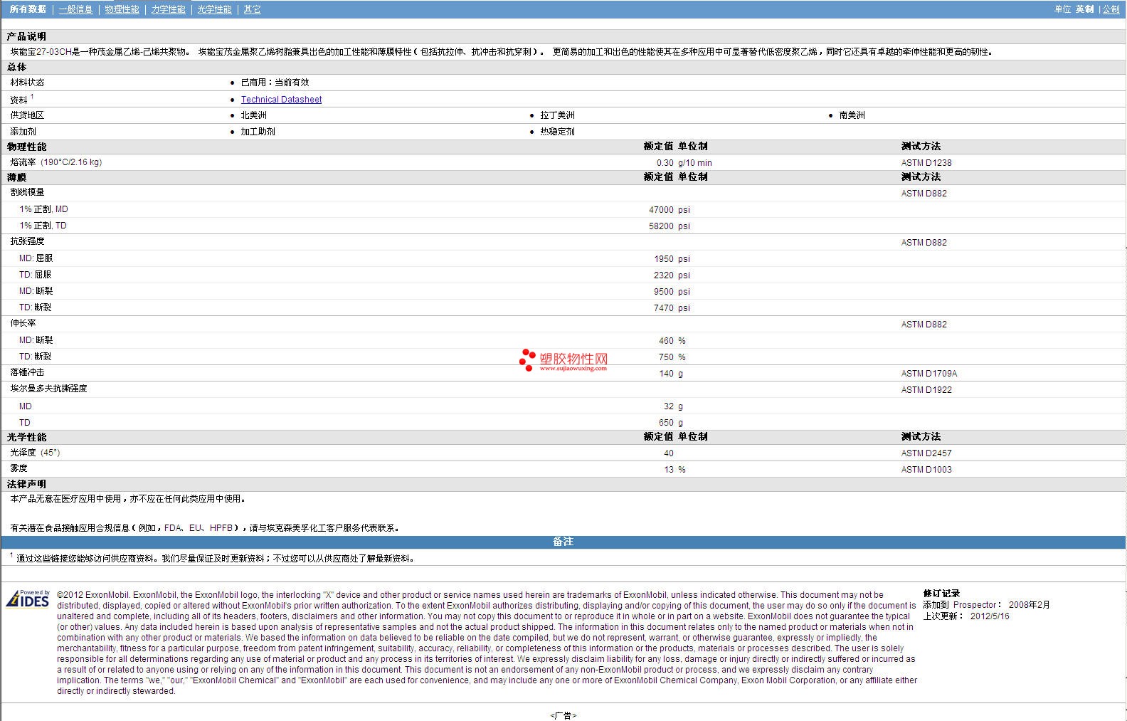
Task: Click ASTM D1709A test method
Action: coord(929,374)
